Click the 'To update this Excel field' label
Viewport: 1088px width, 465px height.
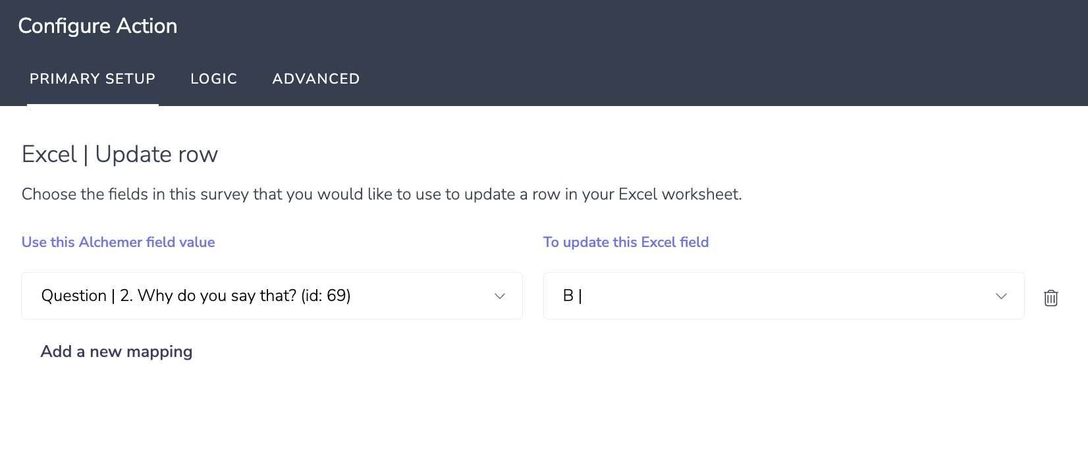click(626, 242)
